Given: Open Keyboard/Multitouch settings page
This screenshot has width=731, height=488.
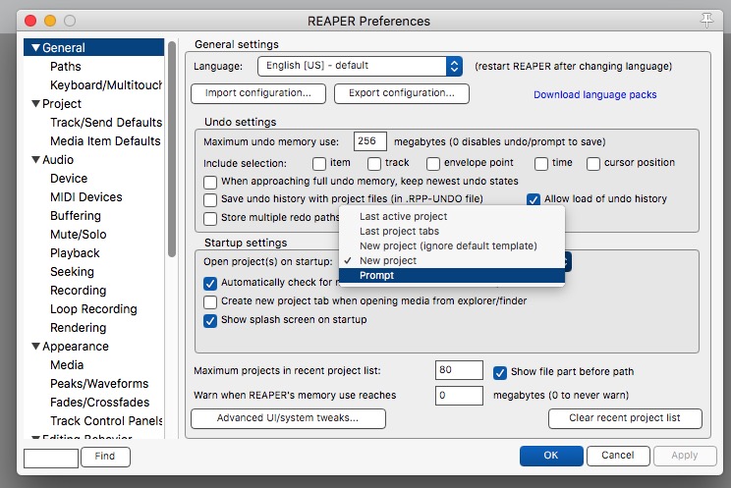Looking at the screenshot, I should coord(106,85).
